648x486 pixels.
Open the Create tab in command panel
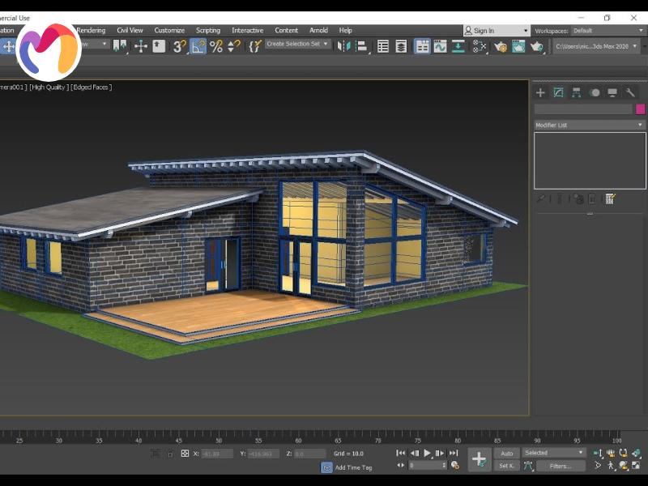point(540,92)
